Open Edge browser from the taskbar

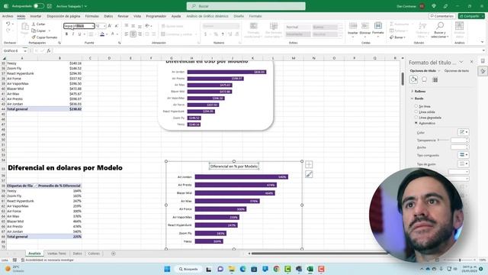tap(242, 269)
